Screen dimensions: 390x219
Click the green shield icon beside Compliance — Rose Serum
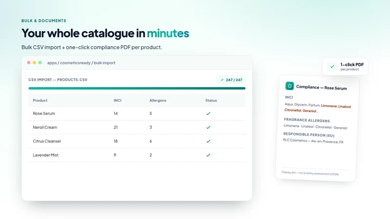[290, 86]
